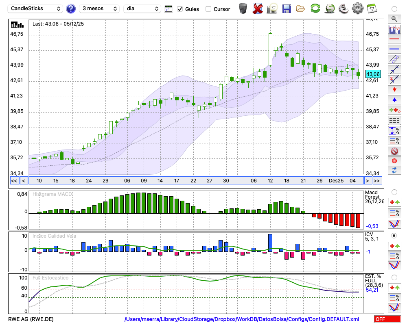Open the gear settings icon
The image size is (407, 325).
click(357, 9)
